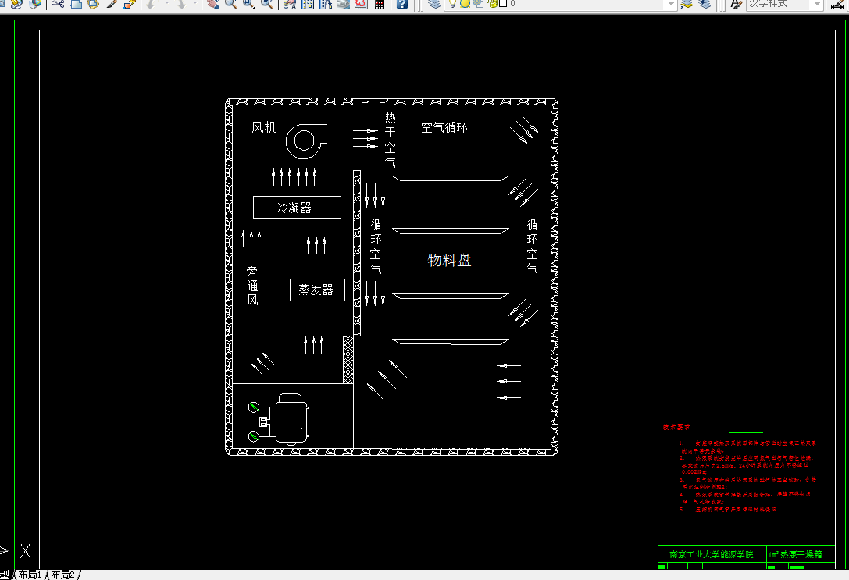This screenshot has height=580, width=849.
Task: Click Make Object's Layer Current icon
Action: pyautogui.click(x=687, y=4)
